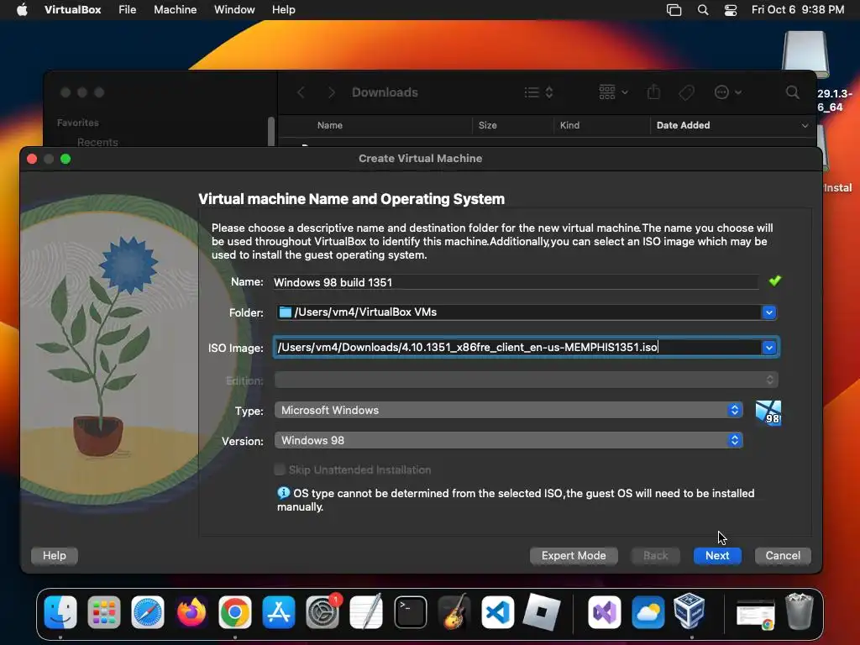The width and height of the screenshot is (860, 645).
Task: Click the disabled Back button
Action: point(655,556)
